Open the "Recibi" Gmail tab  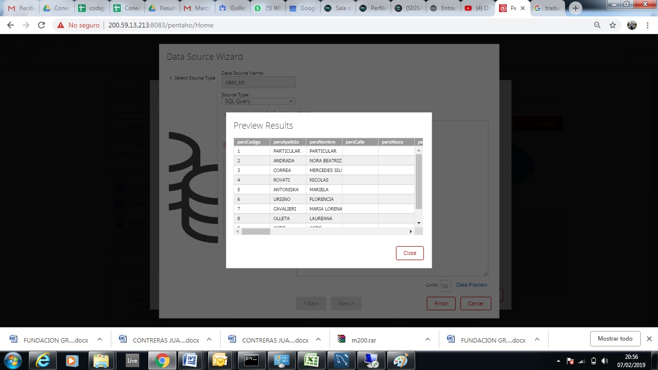click(21, 8)
